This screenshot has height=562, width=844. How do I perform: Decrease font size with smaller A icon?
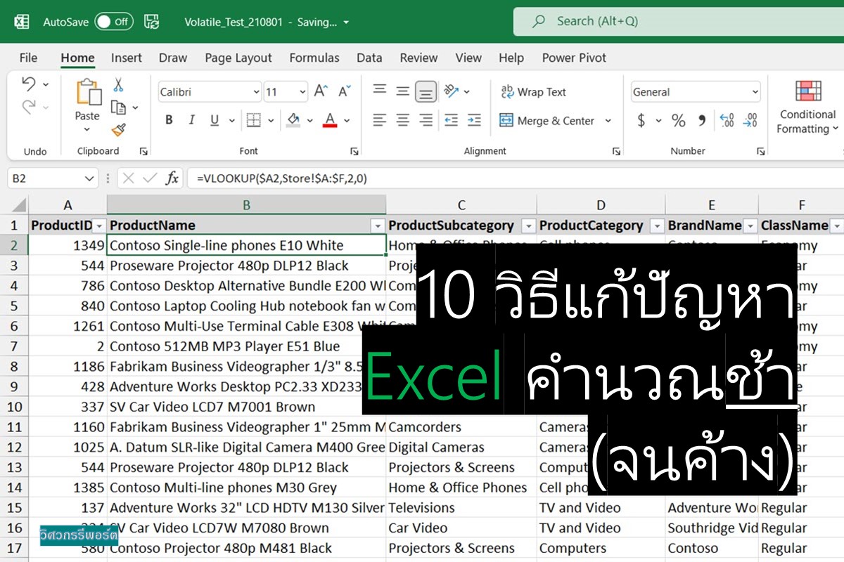click(x=344, y=91)
